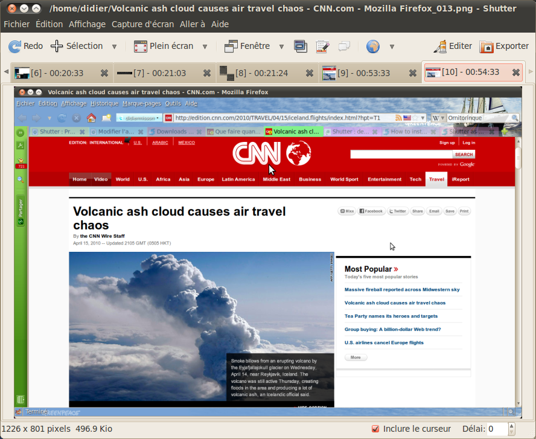
Task: Click the wrench icon in the captured Firefox sidebar
Action: [20, 146]
